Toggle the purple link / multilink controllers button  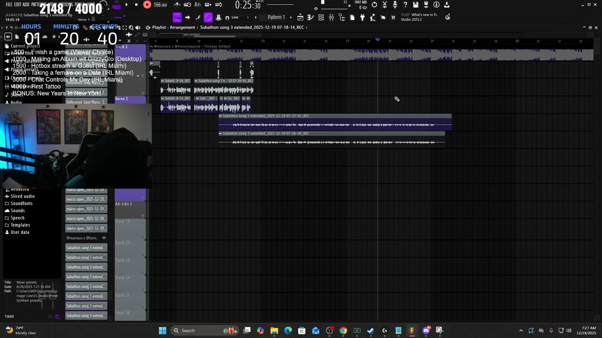click(x=208, y=17)
